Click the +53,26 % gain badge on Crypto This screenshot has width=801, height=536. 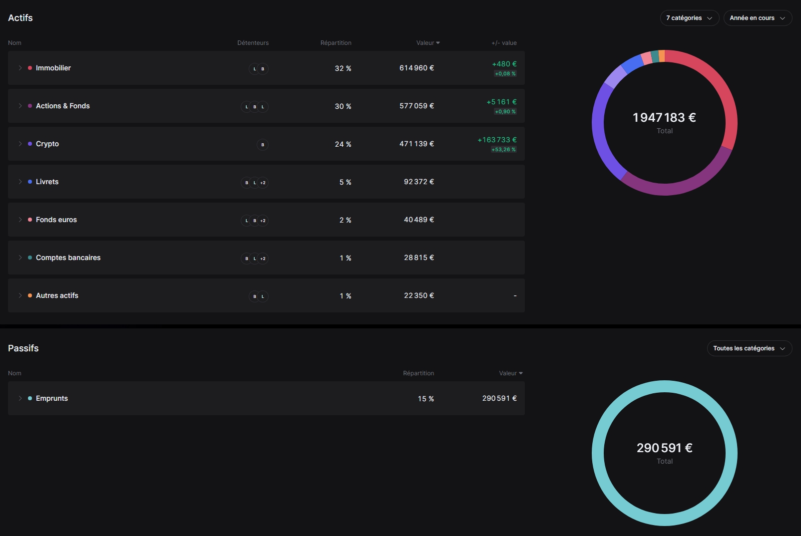(503, 150)
